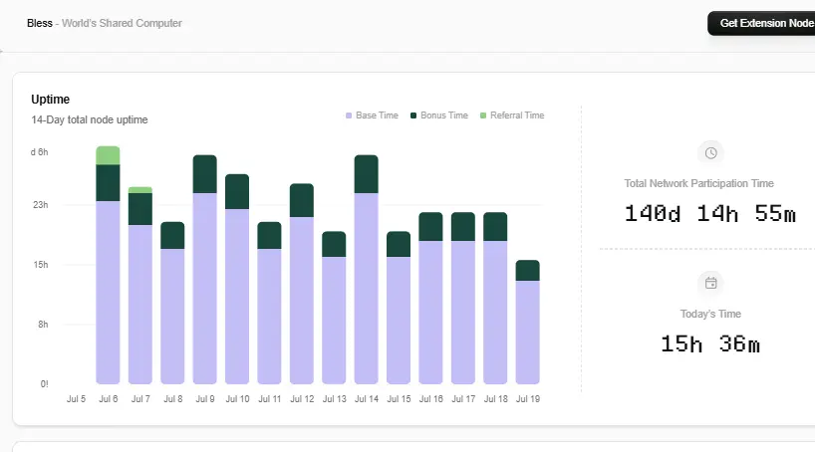The image size is (815, 452).
Task: Click the Get Extension Node button
Action: (x=762, y=23)
